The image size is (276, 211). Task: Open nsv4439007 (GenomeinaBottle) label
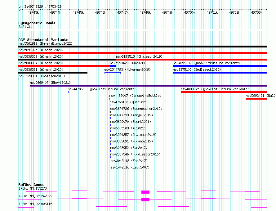[x=135, y=96]
